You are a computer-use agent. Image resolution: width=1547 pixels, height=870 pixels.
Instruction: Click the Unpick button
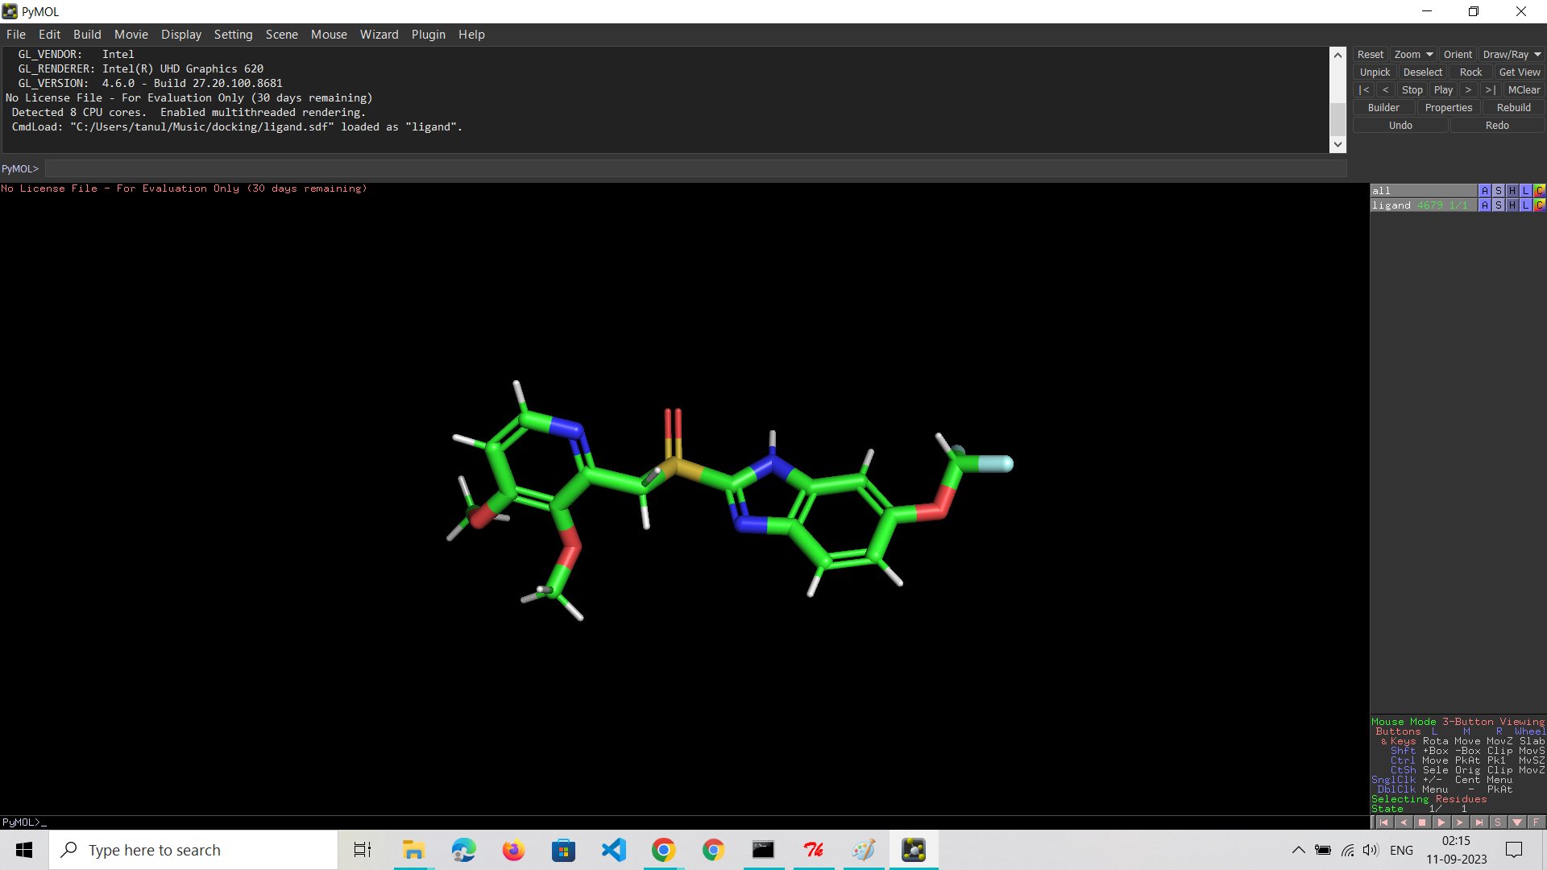[x=1375, y=72]
